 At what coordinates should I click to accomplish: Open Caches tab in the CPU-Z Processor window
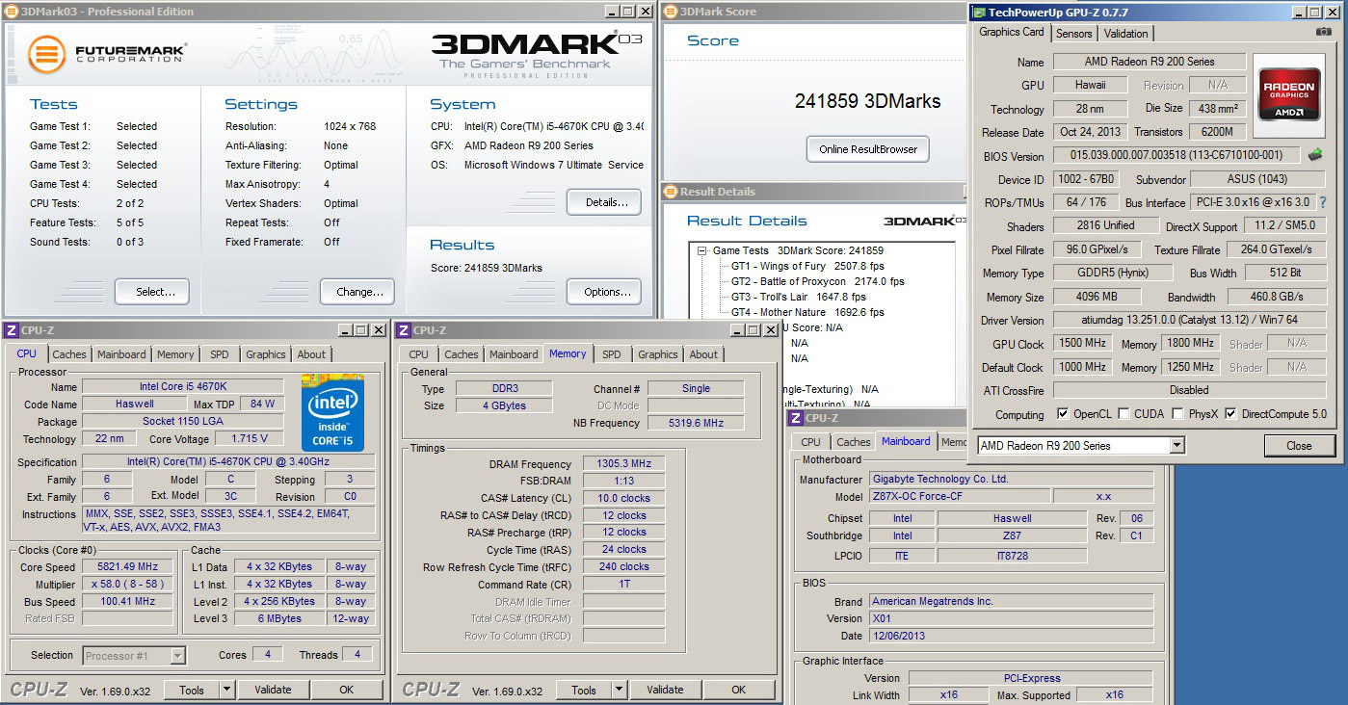click(x=69, y=354)
